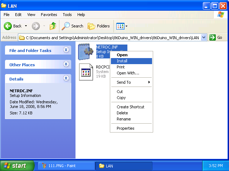
Task: Open the Views dropdown arrow
Action: (126, 26)
